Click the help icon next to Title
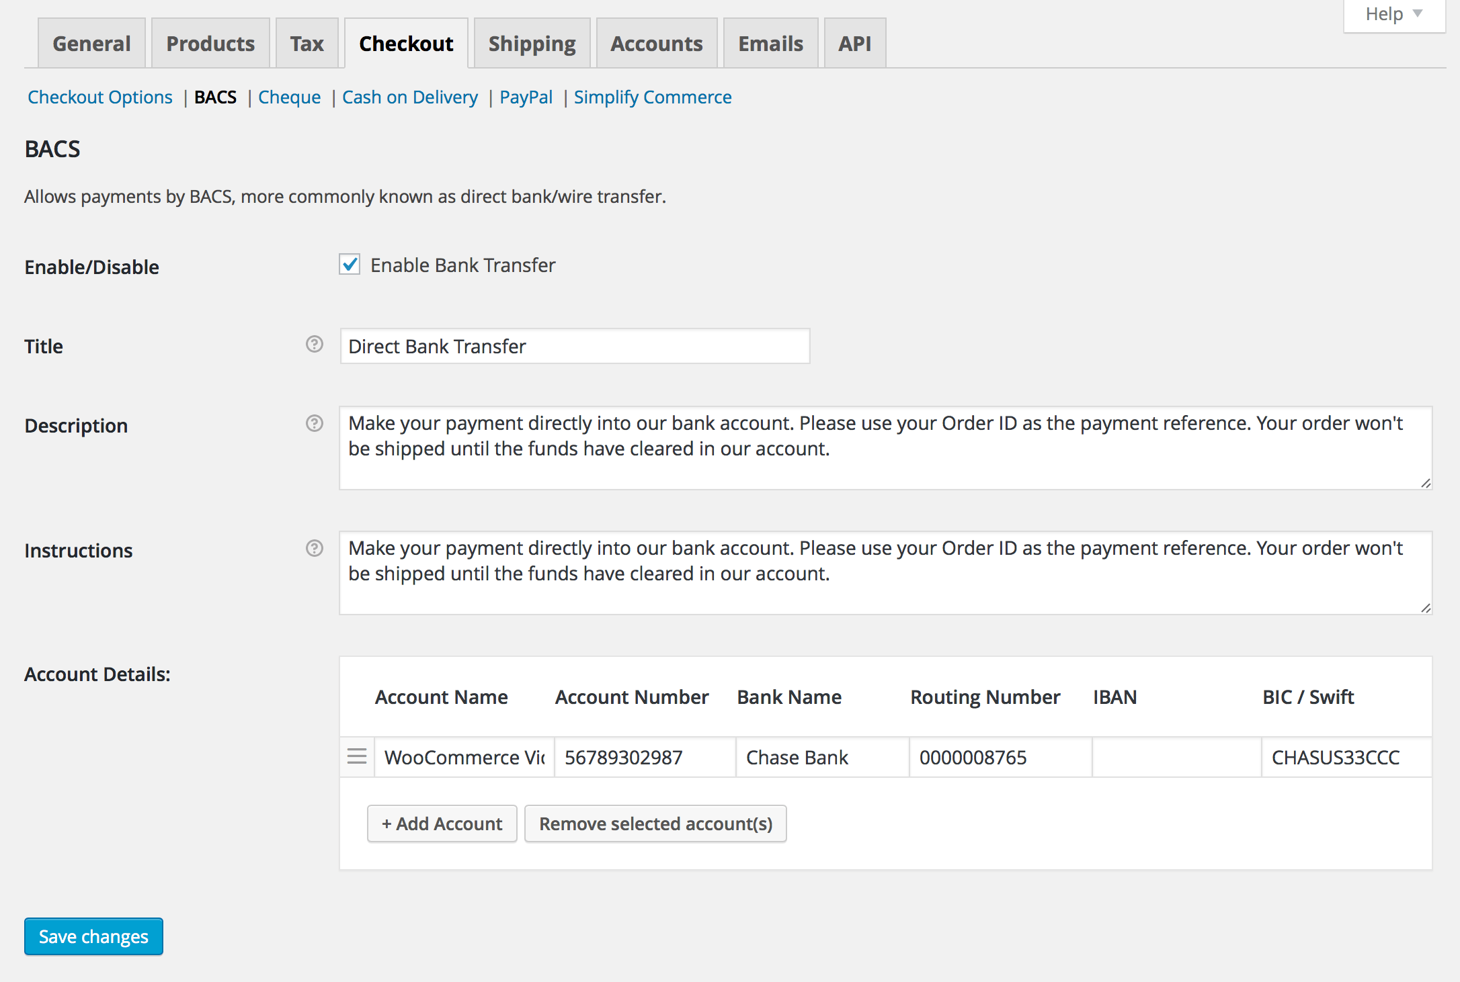The image size is (1460, 982). tap(314, 345)
